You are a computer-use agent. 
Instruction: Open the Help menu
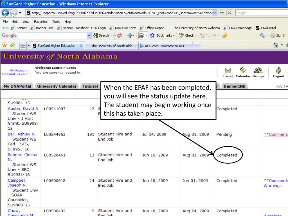[x=67, y=22]
